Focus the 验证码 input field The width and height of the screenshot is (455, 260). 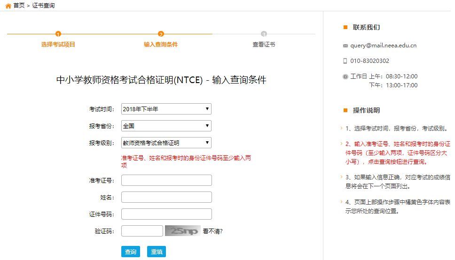[x=142, y=231]
